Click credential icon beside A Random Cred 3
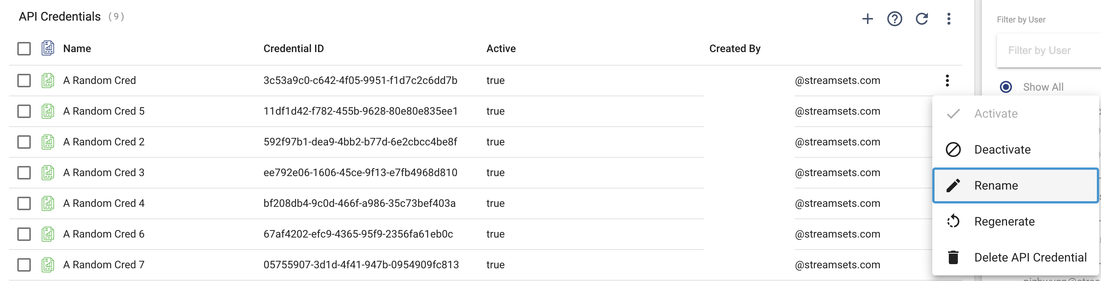Screen dimensions: 1101x281 coord(48,173)
